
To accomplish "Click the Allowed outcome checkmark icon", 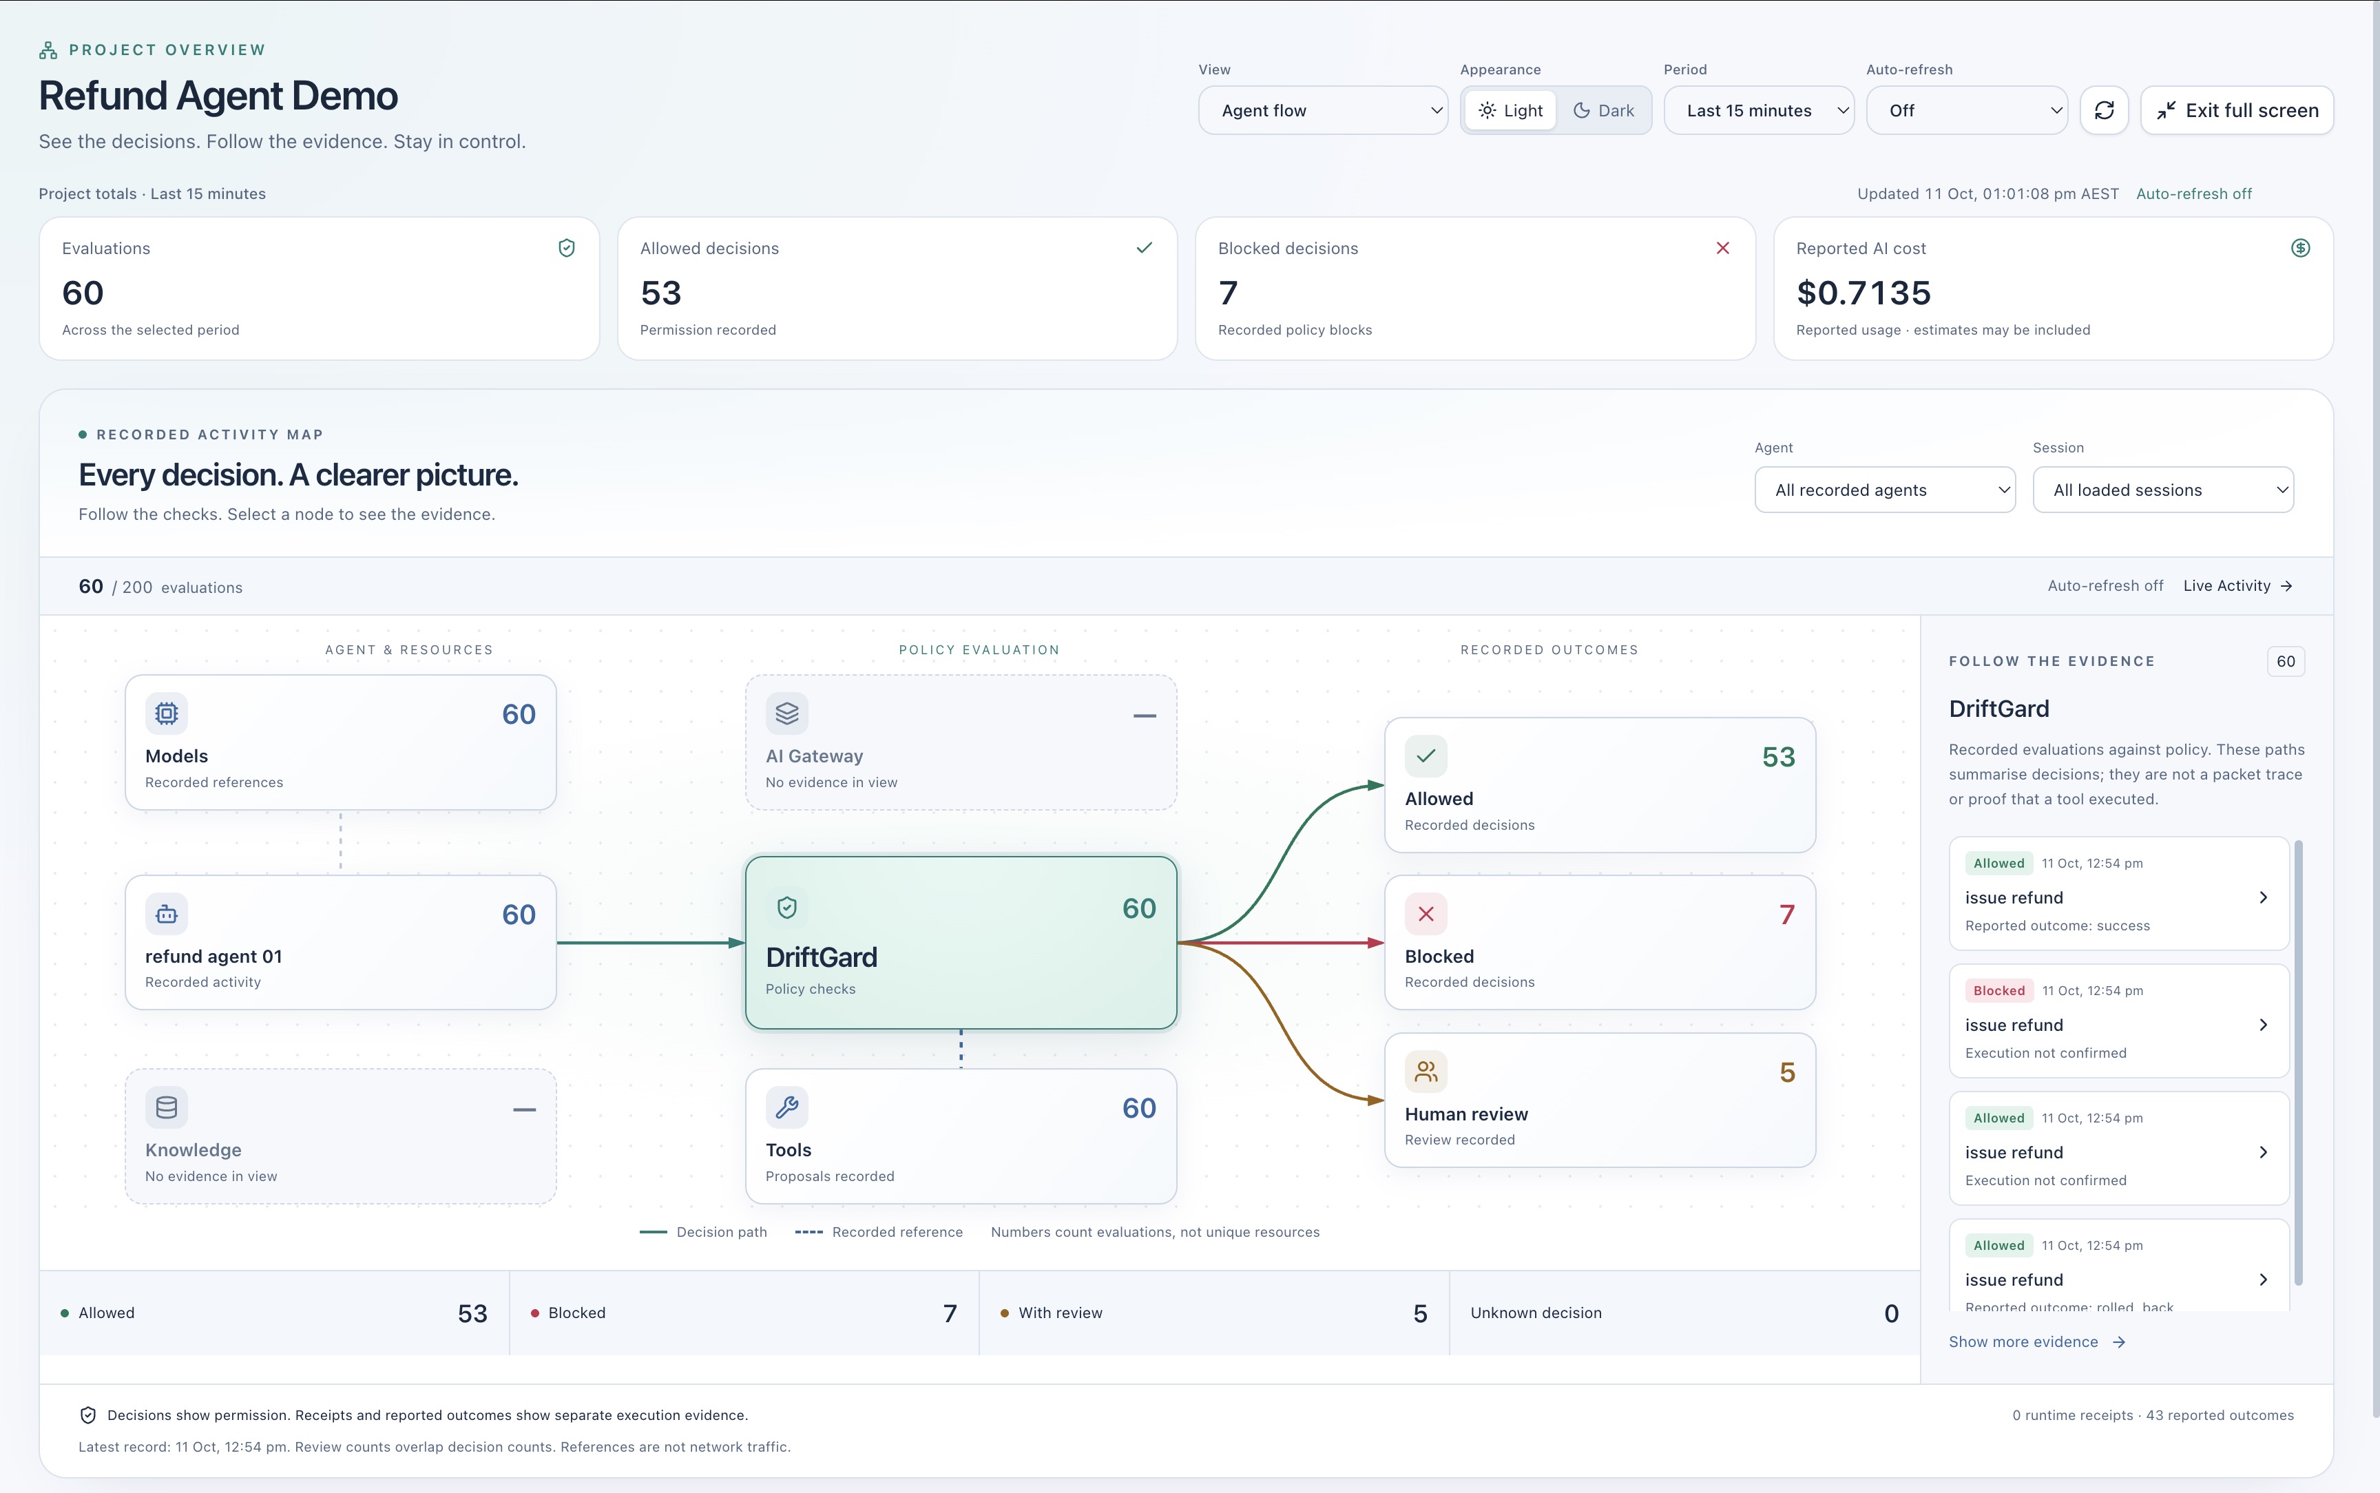I will [1426, 756].
